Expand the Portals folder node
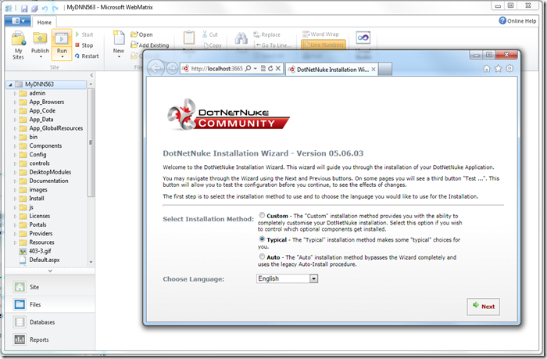Screen dimensions: 547x359 click(x=15, y=225)
